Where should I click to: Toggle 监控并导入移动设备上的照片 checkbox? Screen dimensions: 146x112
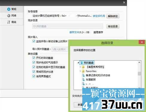(34, 41)
